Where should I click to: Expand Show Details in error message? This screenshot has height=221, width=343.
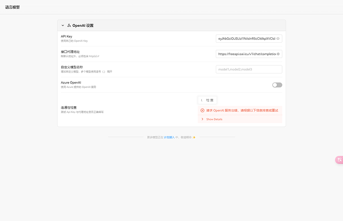[x=214, y=119]
